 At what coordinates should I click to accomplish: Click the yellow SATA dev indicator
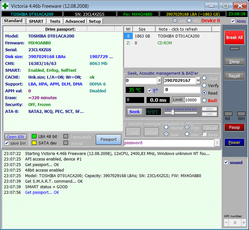34,143
